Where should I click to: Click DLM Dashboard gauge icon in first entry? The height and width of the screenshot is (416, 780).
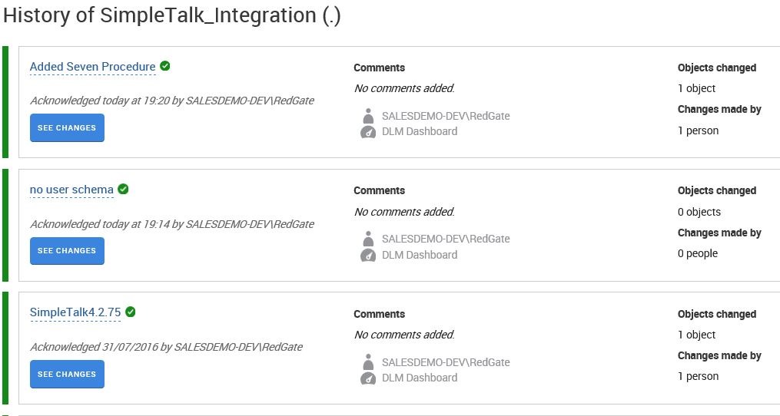[x=368, y=132]
